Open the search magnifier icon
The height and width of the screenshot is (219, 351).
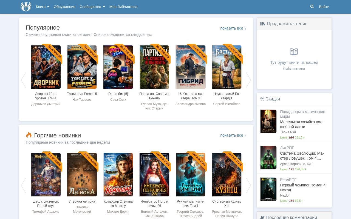312,7
